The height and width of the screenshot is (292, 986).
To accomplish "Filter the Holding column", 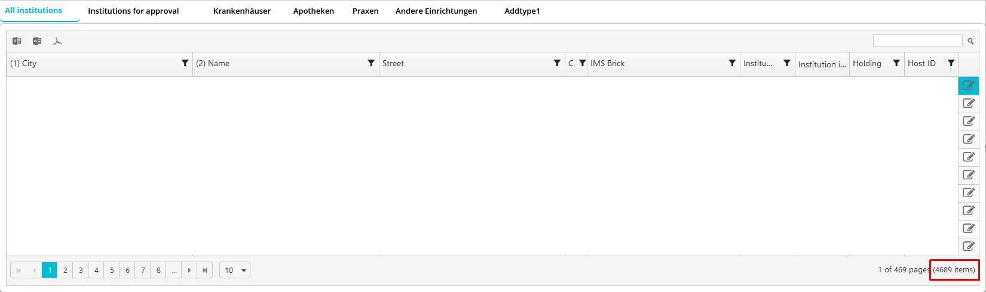I will [x=896, y=63].
